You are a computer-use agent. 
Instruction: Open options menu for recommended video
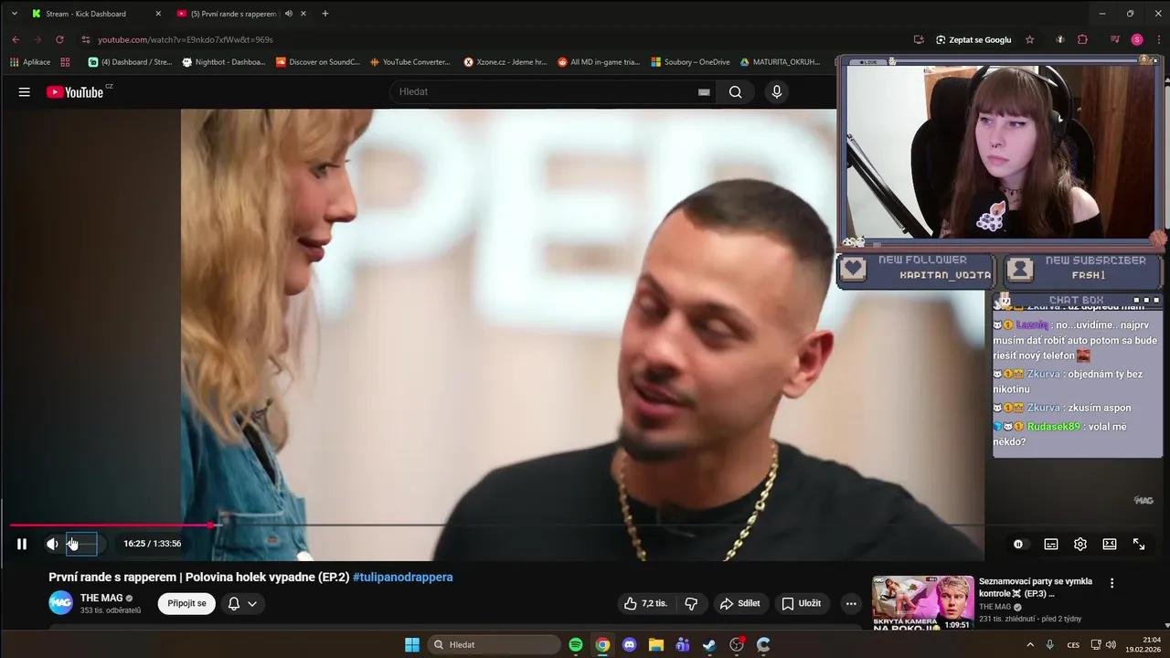(1111, 583)
